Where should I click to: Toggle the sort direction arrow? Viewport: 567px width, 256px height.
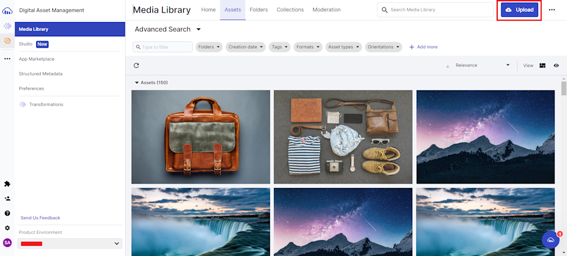click(x=447, y=66)
